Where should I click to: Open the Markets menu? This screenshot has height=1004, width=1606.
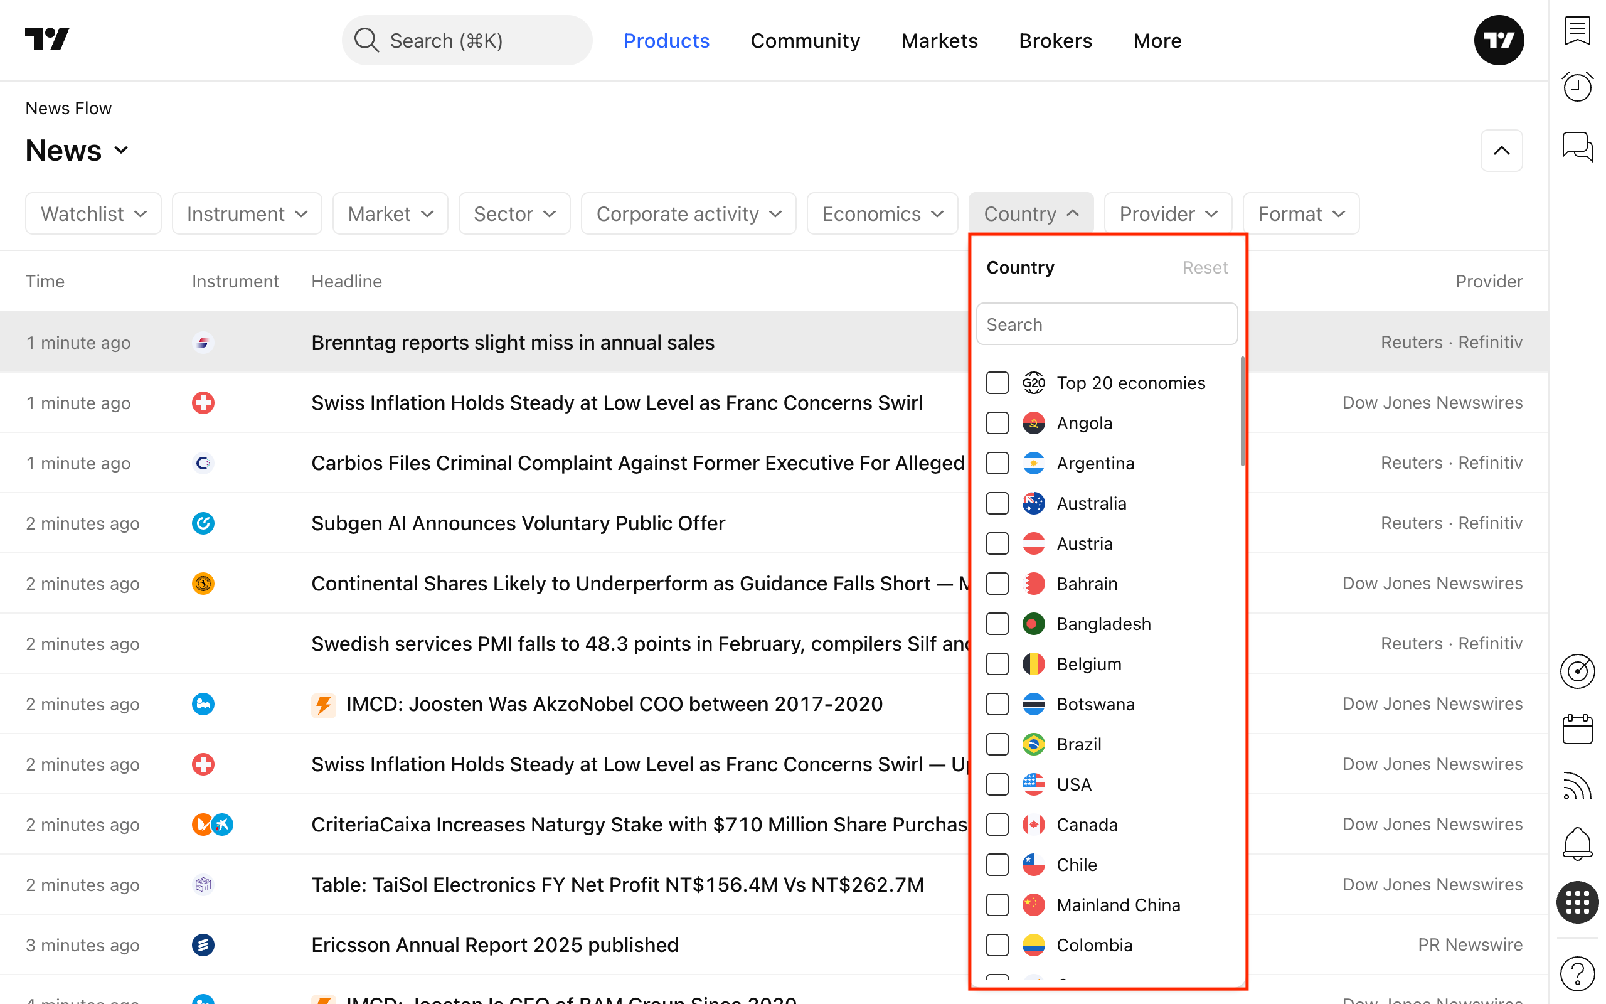939,41
